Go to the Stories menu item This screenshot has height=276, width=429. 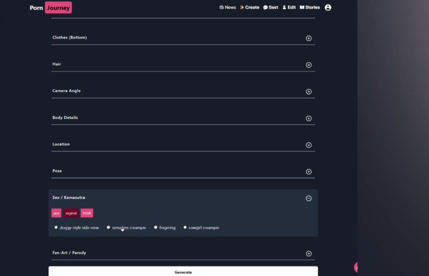(310, 7)
